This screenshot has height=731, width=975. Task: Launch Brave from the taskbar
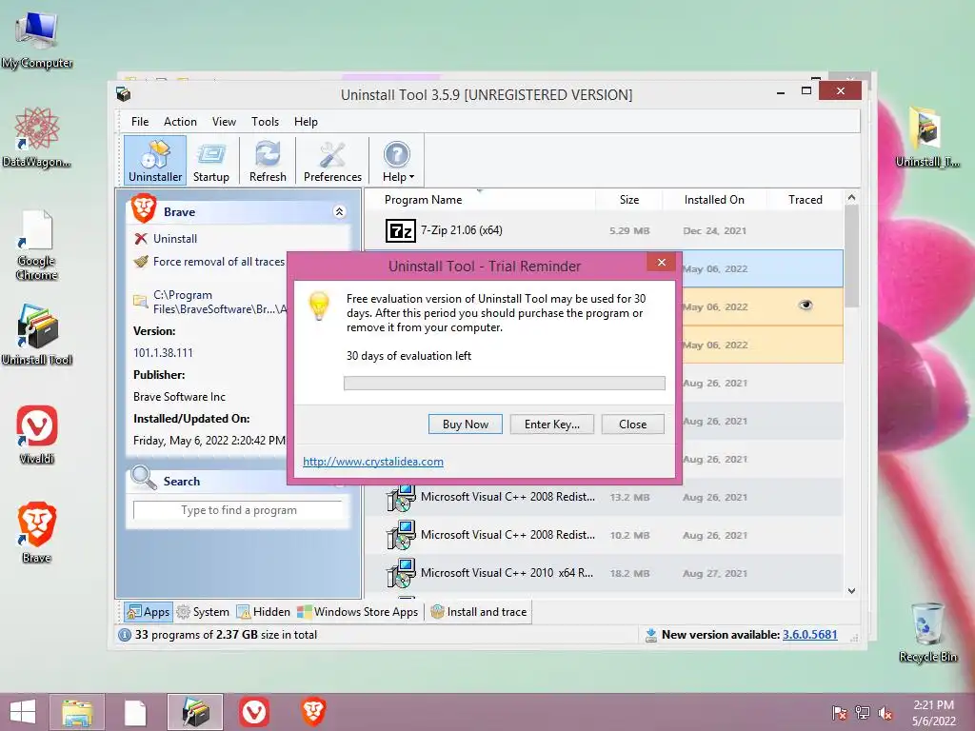[x=313, y=712]
